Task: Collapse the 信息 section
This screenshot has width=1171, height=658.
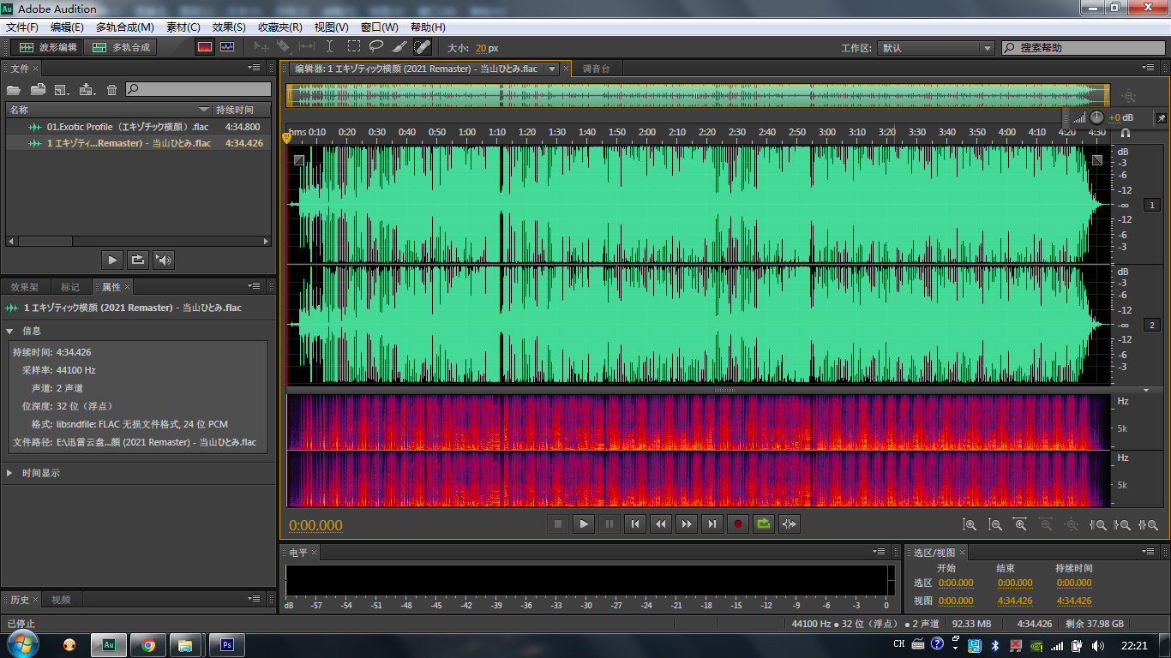Action: (10, 331)
